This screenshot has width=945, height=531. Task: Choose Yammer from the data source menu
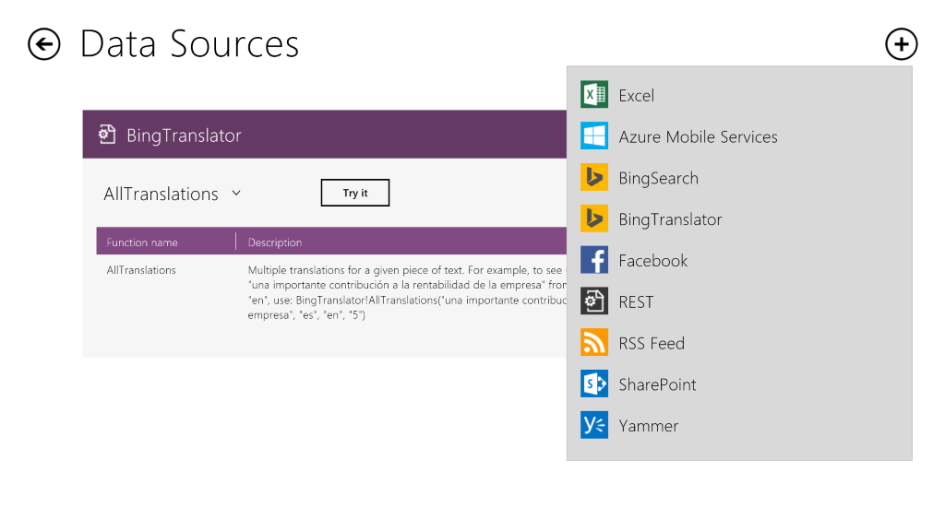pyautogui.click(x=649, y=425)
